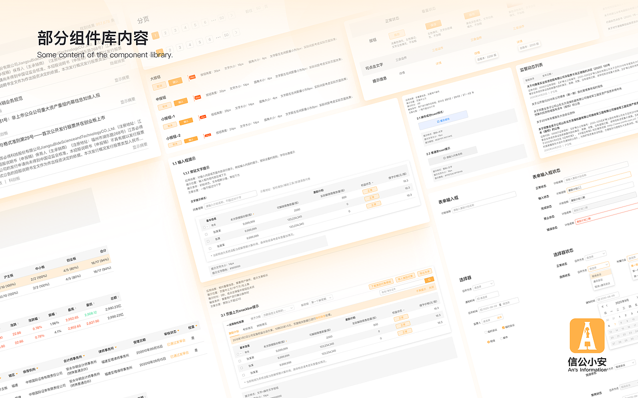Viewport: 638px width, 398px height.
Task: Click the double-arrow to jump back a year
Action: pos(603,306)
